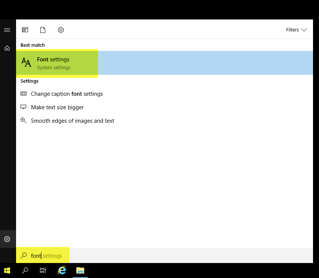
Task: Filter results by Settings gear icon
Action: [x=61, y=30]
